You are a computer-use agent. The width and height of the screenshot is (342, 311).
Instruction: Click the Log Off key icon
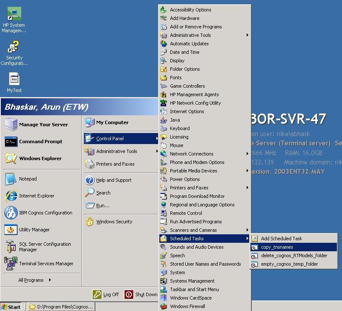pyautogui.click(x=97, y=294)
